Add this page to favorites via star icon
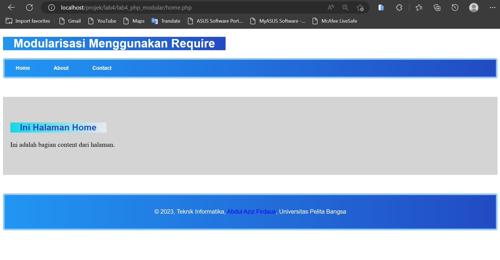Image resolution: width=500 pixels, height=260 pixels. pyautogui.click(x=360, y=8)
